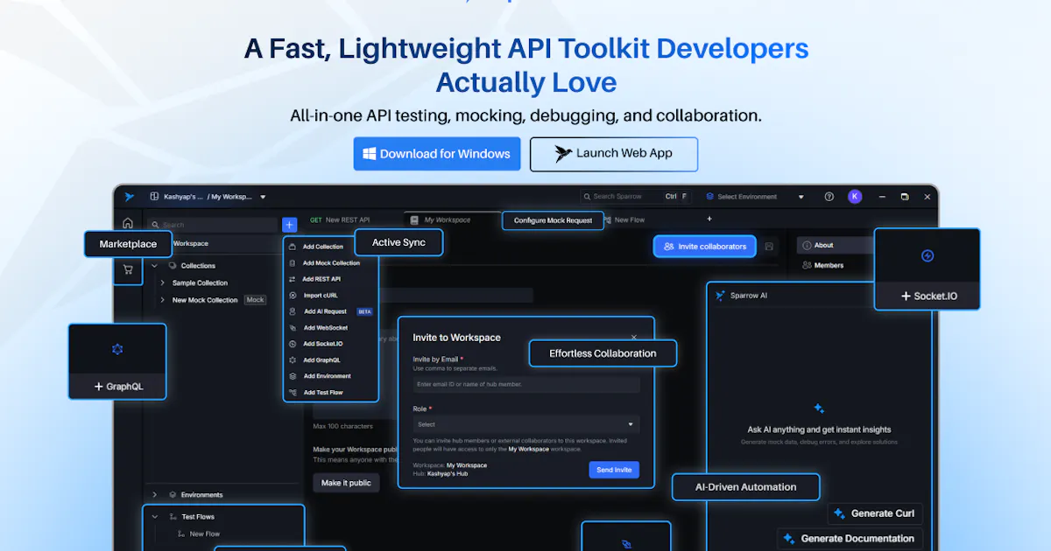The image size is (1051, 551).
Task: Click the Invite by Email input field
Action: pos(526,385)
